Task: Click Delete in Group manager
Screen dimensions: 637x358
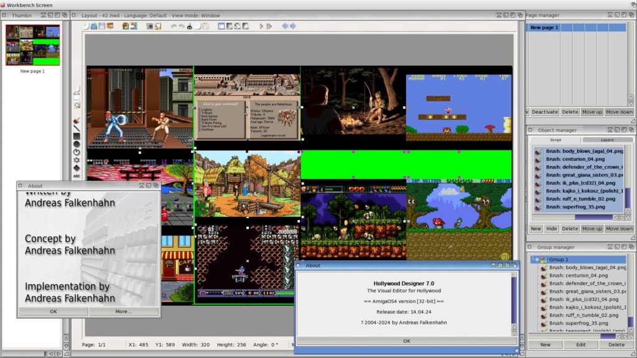Action: (x=616, y=344)
